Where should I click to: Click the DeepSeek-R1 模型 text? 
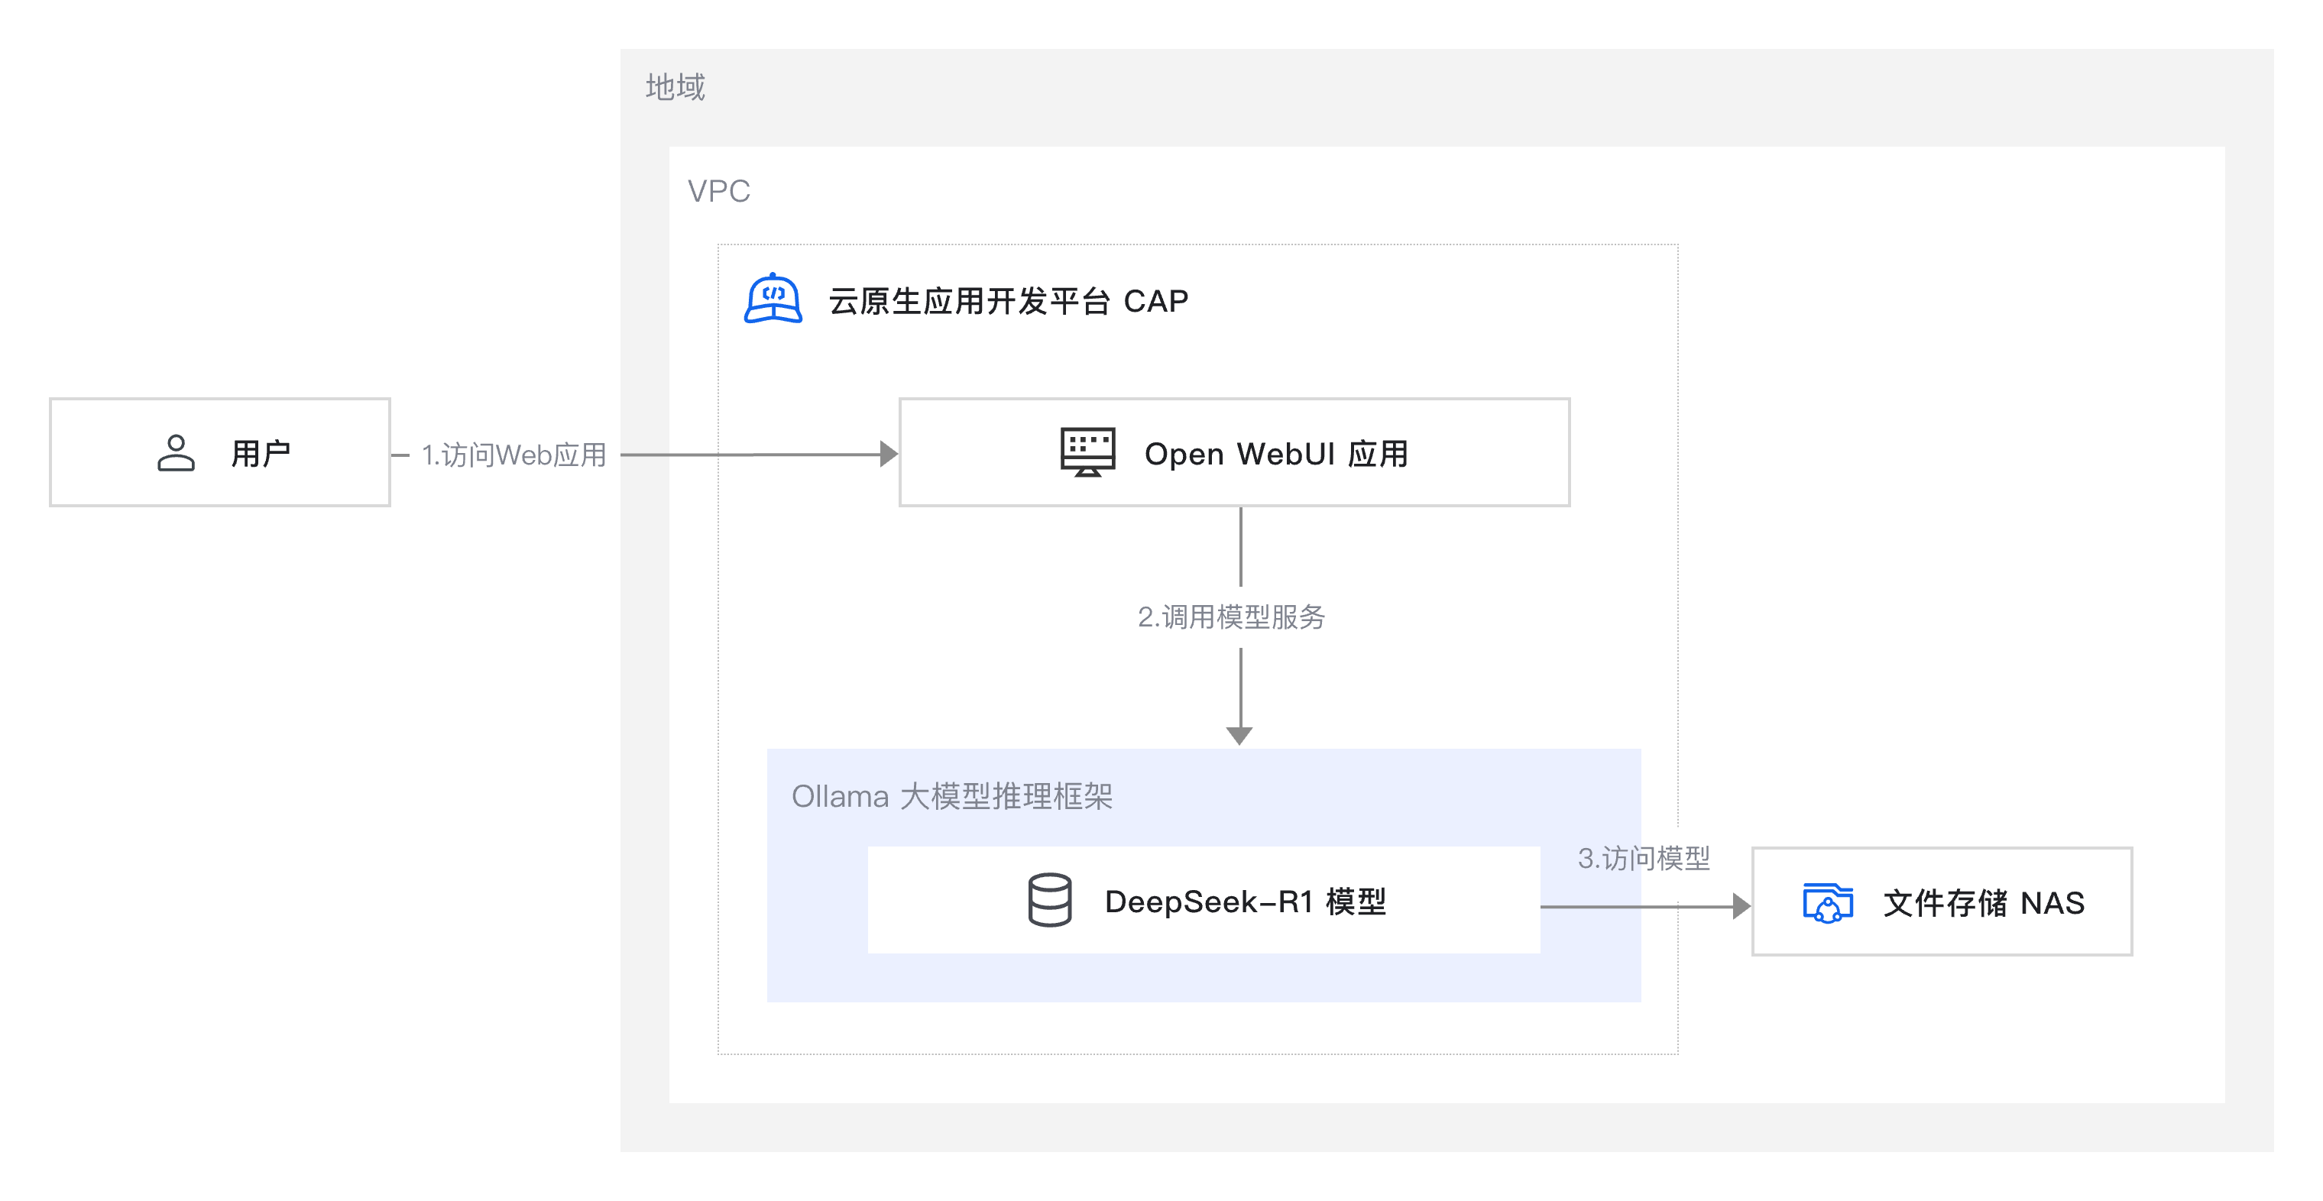[1245, 901]
